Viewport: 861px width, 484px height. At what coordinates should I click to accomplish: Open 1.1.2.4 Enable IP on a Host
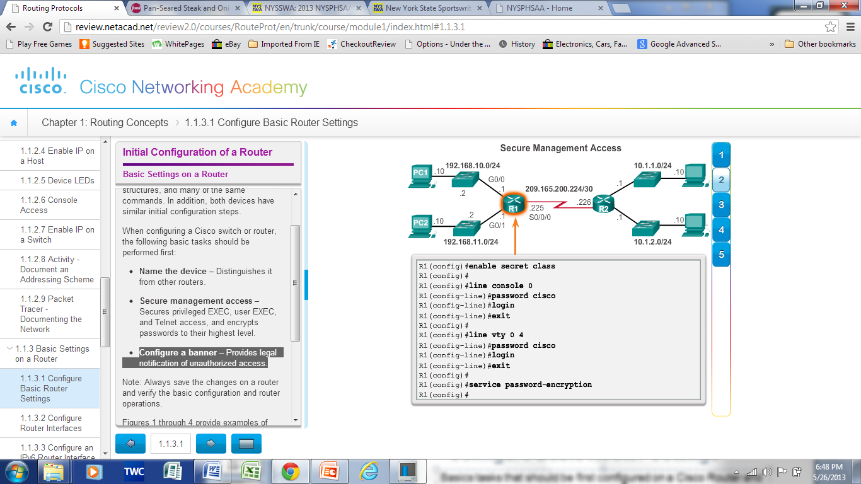tap(57, 156)
